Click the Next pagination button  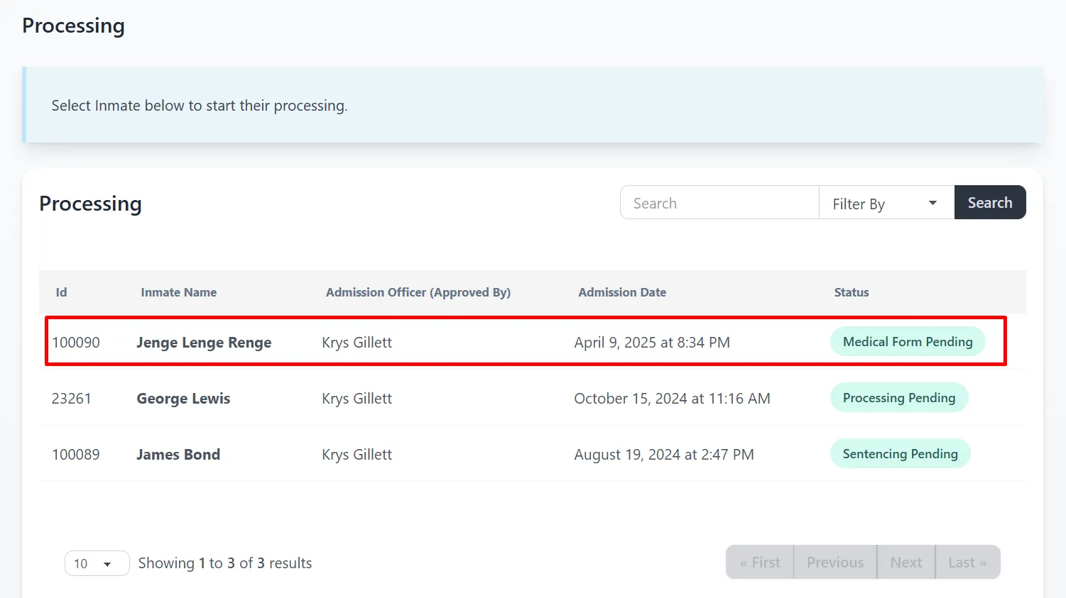906,563
